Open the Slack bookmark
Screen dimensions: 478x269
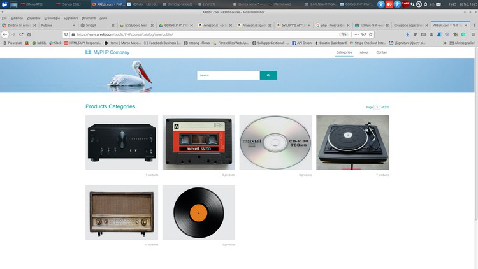pos(55,43)
